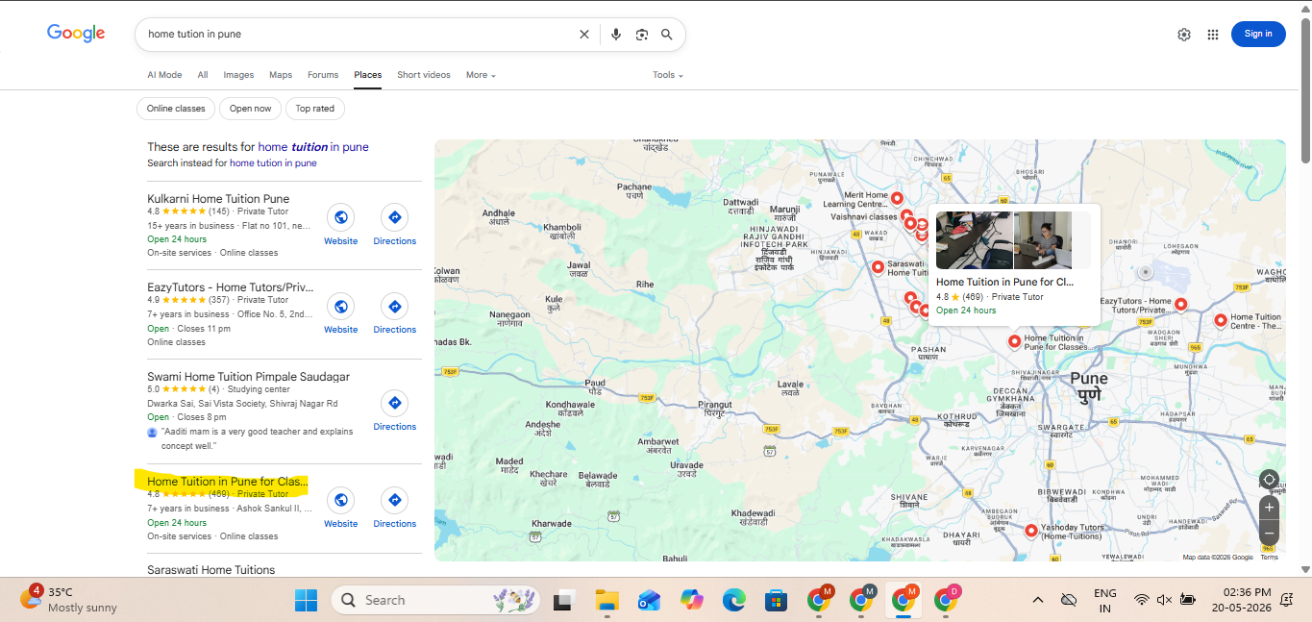
Task: Switch to the Short videos tab
Action: (424, 75)
